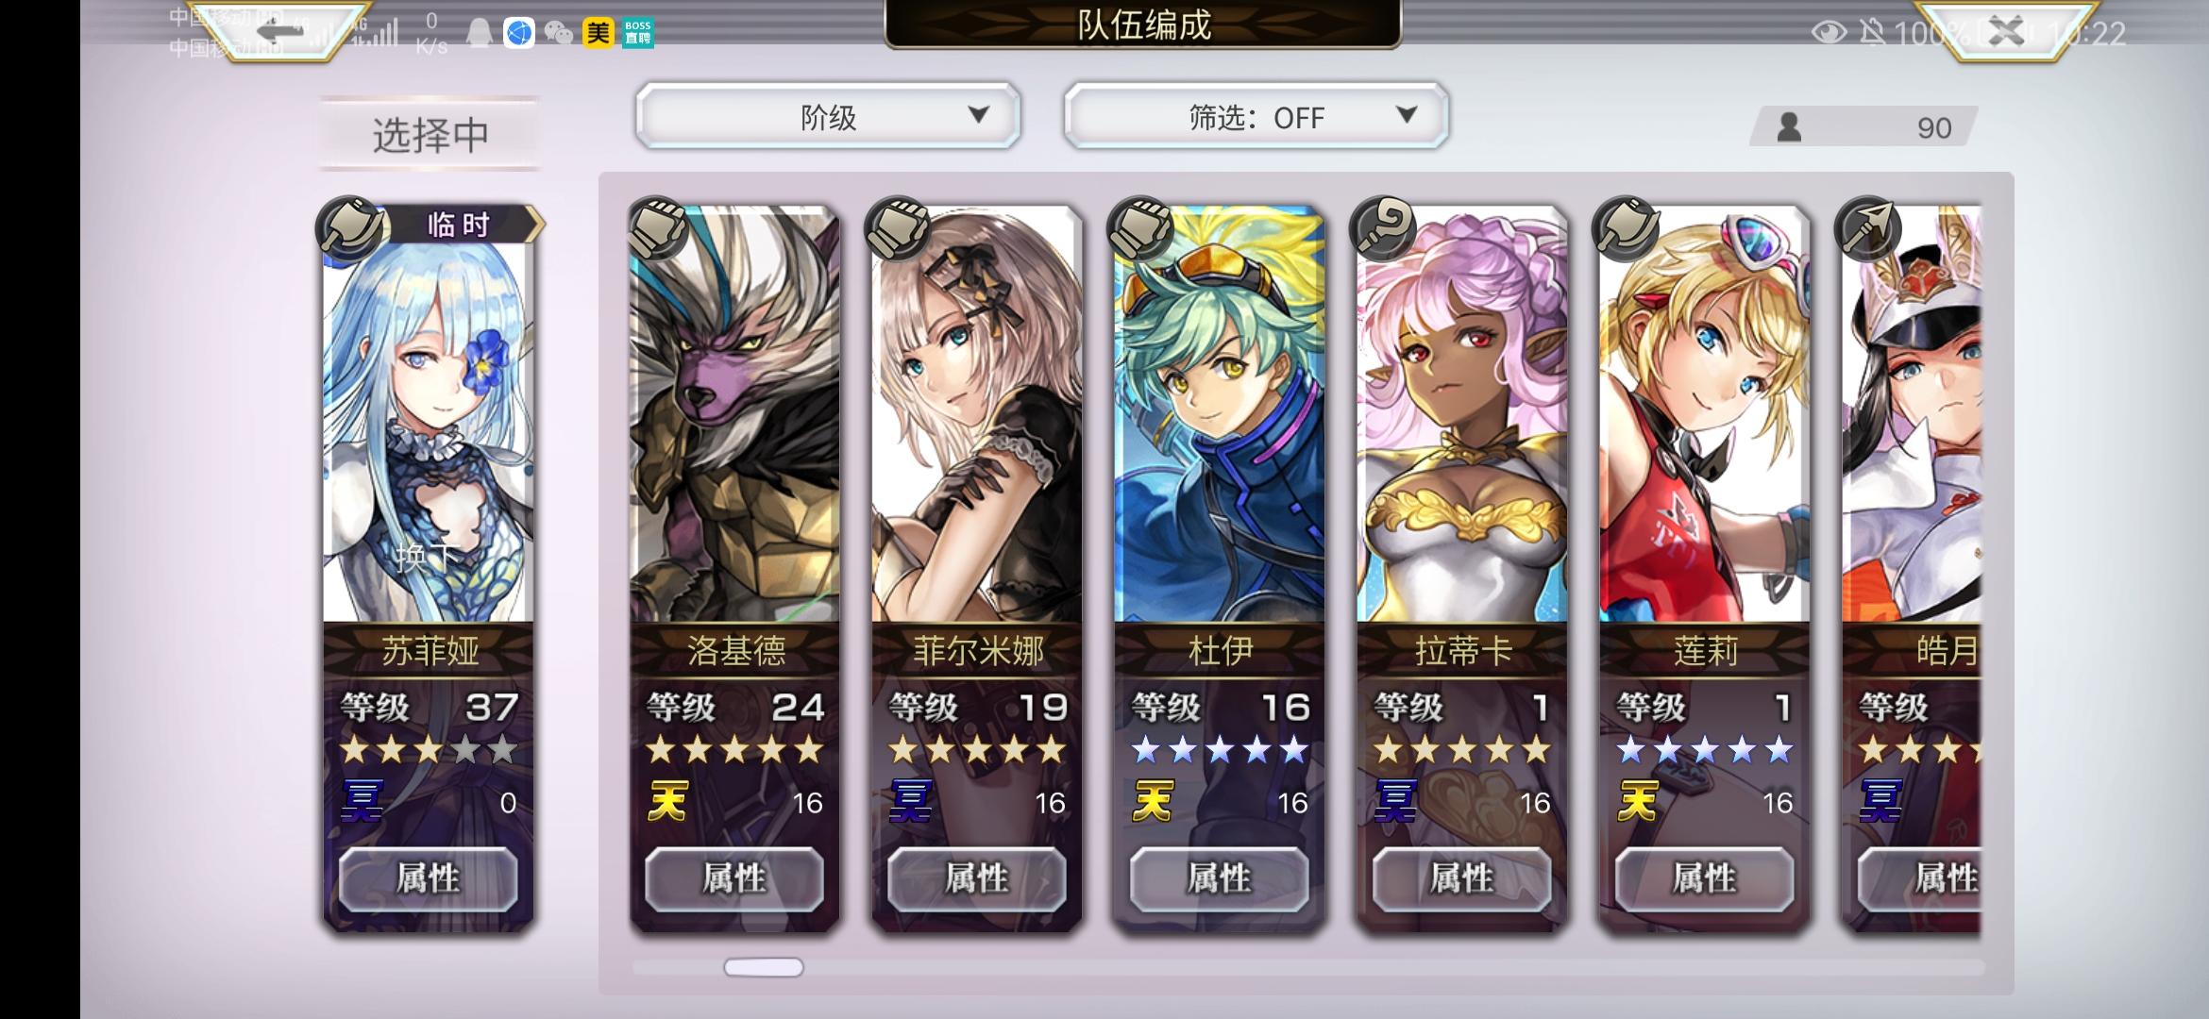
Task: Select the 菲尔米娜 character portrait
Action: pos(976,415)
